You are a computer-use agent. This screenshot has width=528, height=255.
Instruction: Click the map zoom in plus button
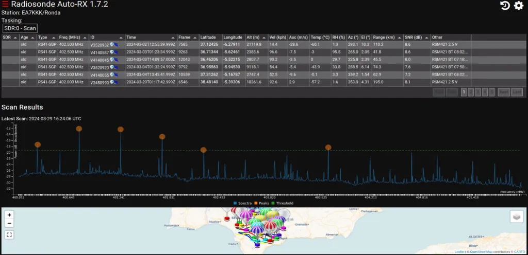click(9, 215)
